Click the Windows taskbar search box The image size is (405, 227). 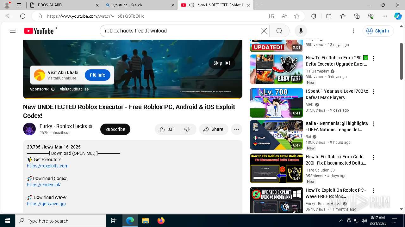61,221
